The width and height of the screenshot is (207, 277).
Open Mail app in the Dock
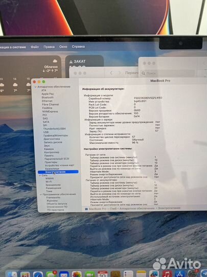tap(64, 274)
